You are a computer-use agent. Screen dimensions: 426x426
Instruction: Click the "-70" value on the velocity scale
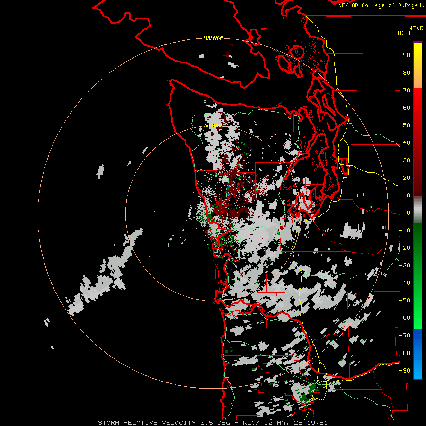(405, 336)
